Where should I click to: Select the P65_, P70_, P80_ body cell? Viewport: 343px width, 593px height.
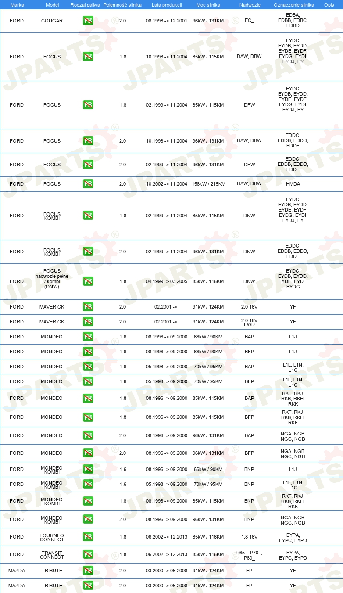click(249, 555)
